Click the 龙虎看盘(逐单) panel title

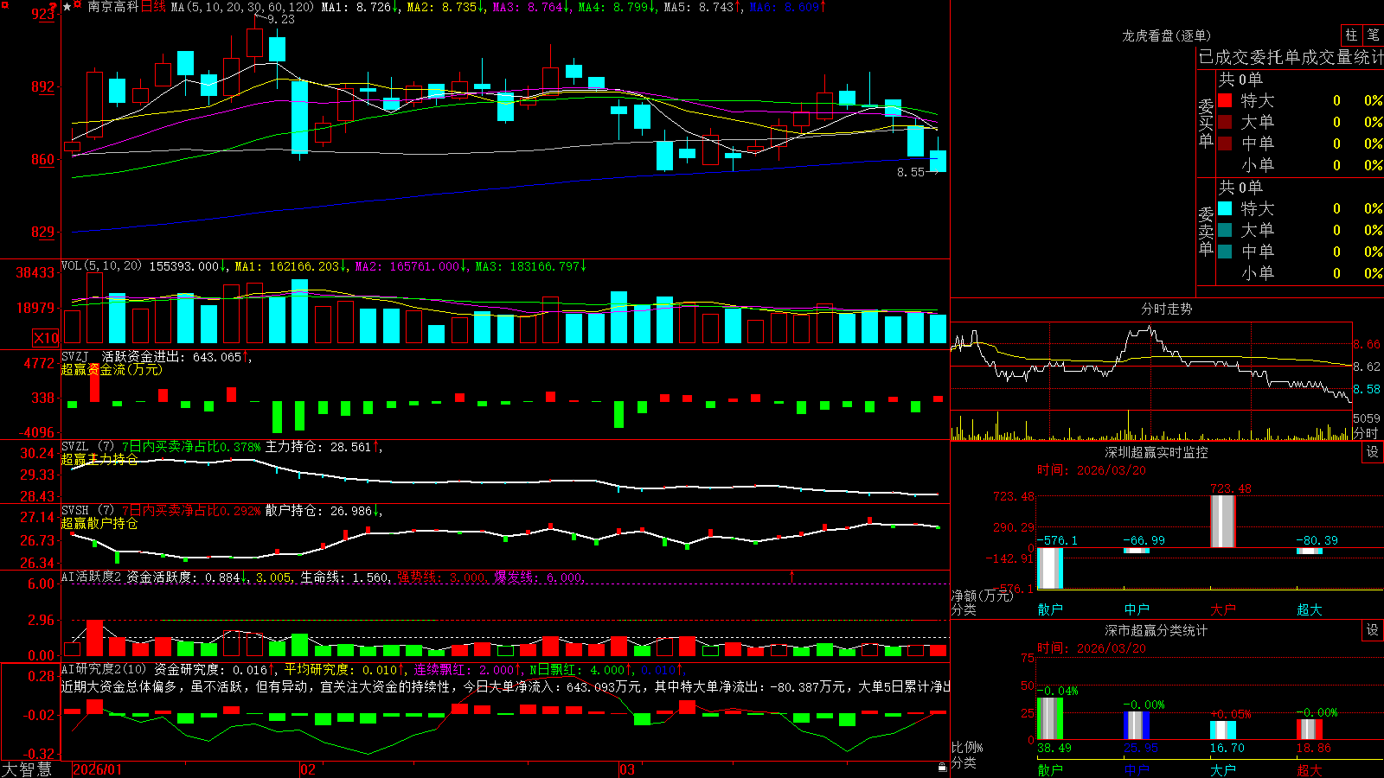point(1167,35)
